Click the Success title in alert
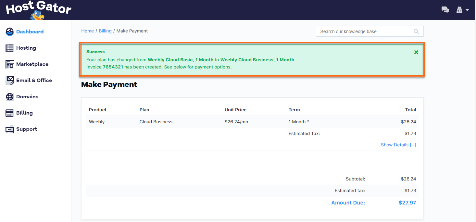476x222 pixels. coord(95,52)
